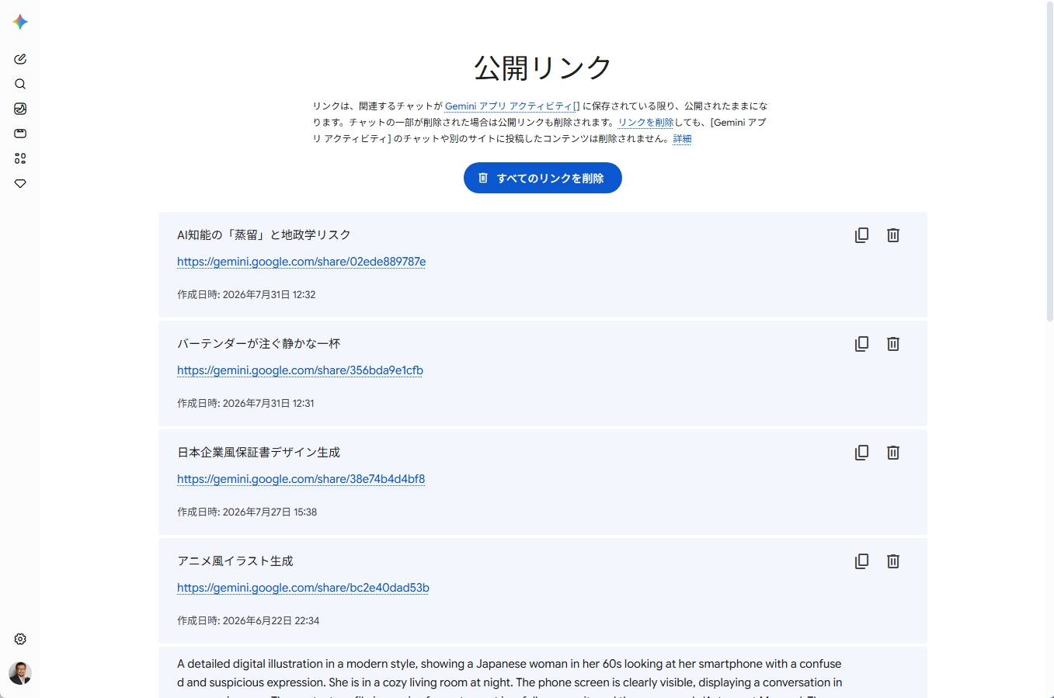This screenshot has height=698, width=1054.
Task: Open the リンクを削除 link in description
Action: pyautogui.click(x=645, y=123)
